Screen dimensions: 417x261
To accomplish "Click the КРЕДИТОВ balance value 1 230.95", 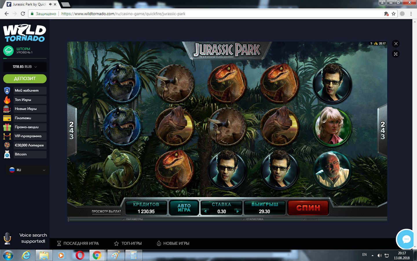I will pyautogui.click(x=146, y=211).
